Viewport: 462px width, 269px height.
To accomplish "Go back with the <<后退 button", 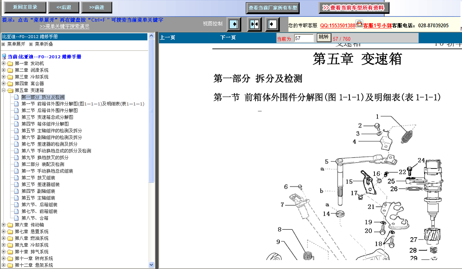I will (x=64, y=7).
